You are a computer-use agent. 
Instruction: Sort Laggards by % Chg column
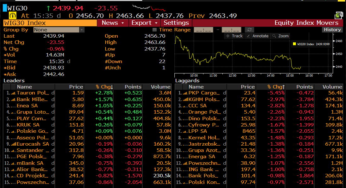pyautogui.click(x=270, y=87)
